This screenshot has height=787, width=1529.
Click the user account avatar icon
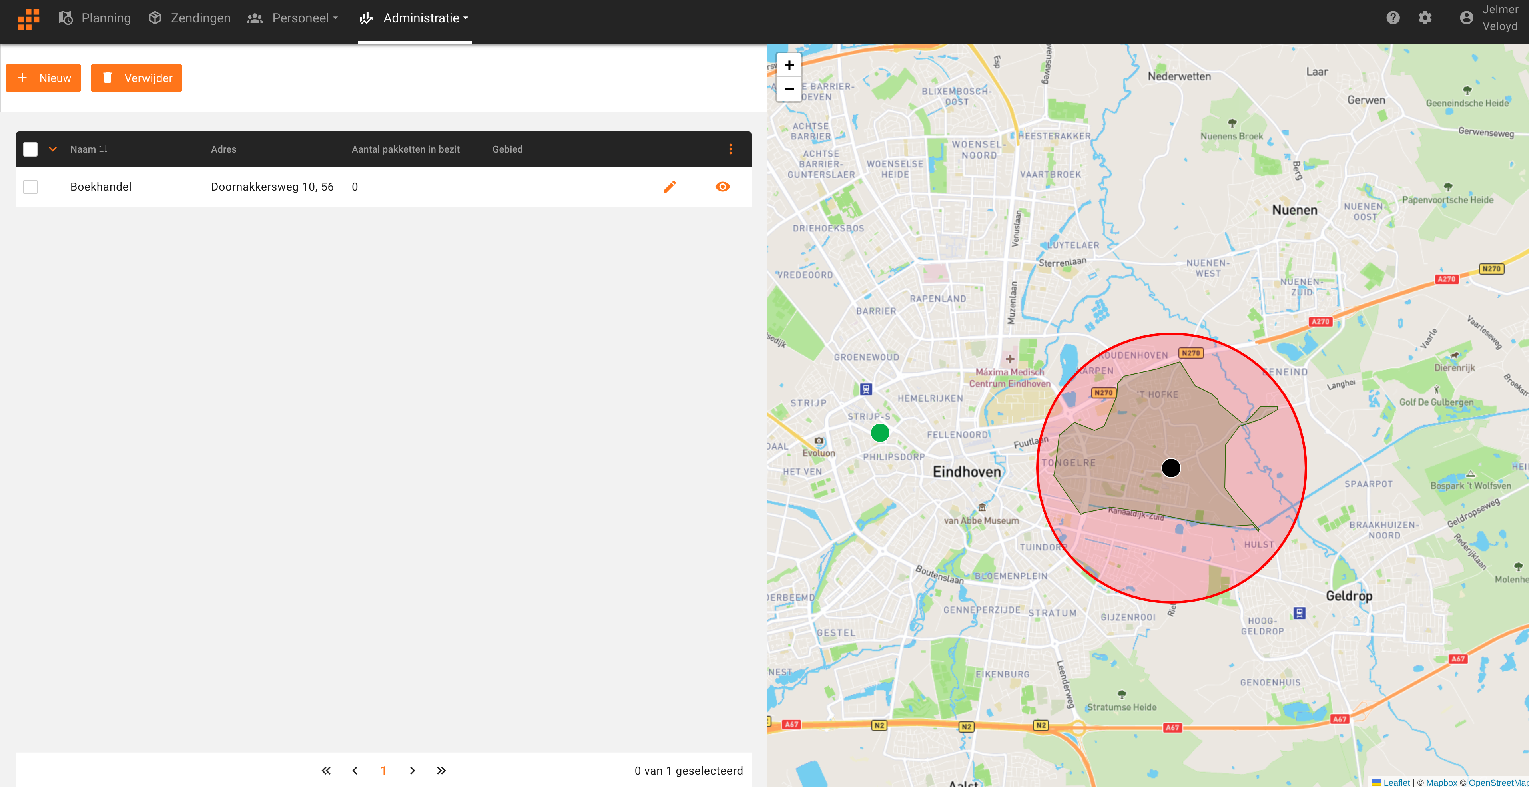tap(1466, 18)
